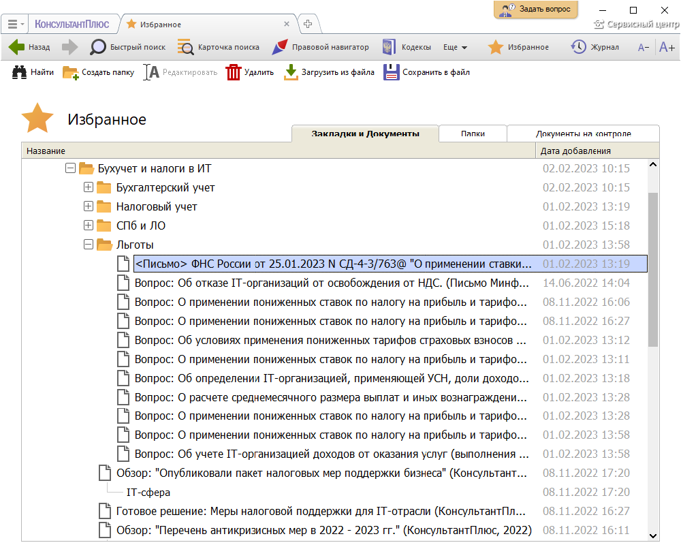Click the scrollbar up arrow
Screen dimensions: 681x545
coord(652,165)
